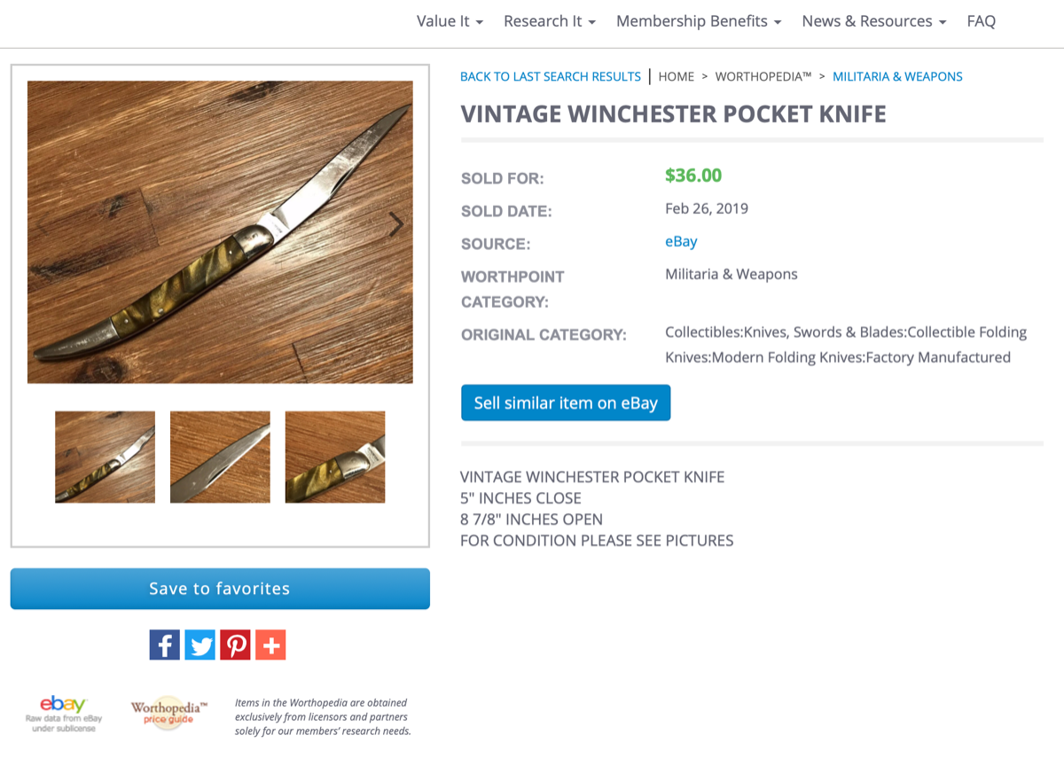1064x758 pixels.
Task: Share the listing on Facebook
Action: coord(164,645)
